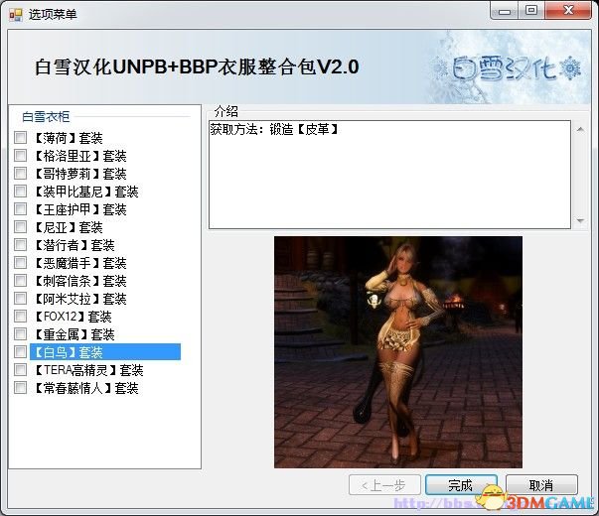The width and height of the screenshot is (599, 516).
Task: Check the 【刺客信条】套装 checkbox
Action: 20,281
